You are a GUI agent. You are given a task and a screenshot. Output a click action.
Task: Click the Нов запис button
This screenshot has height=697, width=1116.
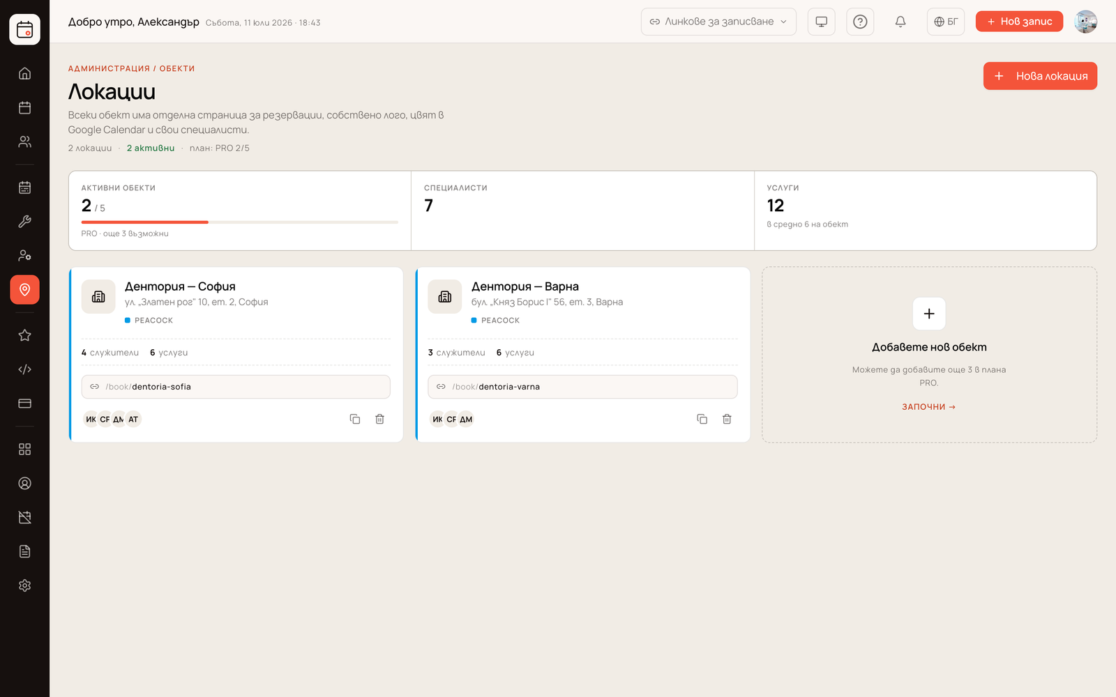(1019, 22)
